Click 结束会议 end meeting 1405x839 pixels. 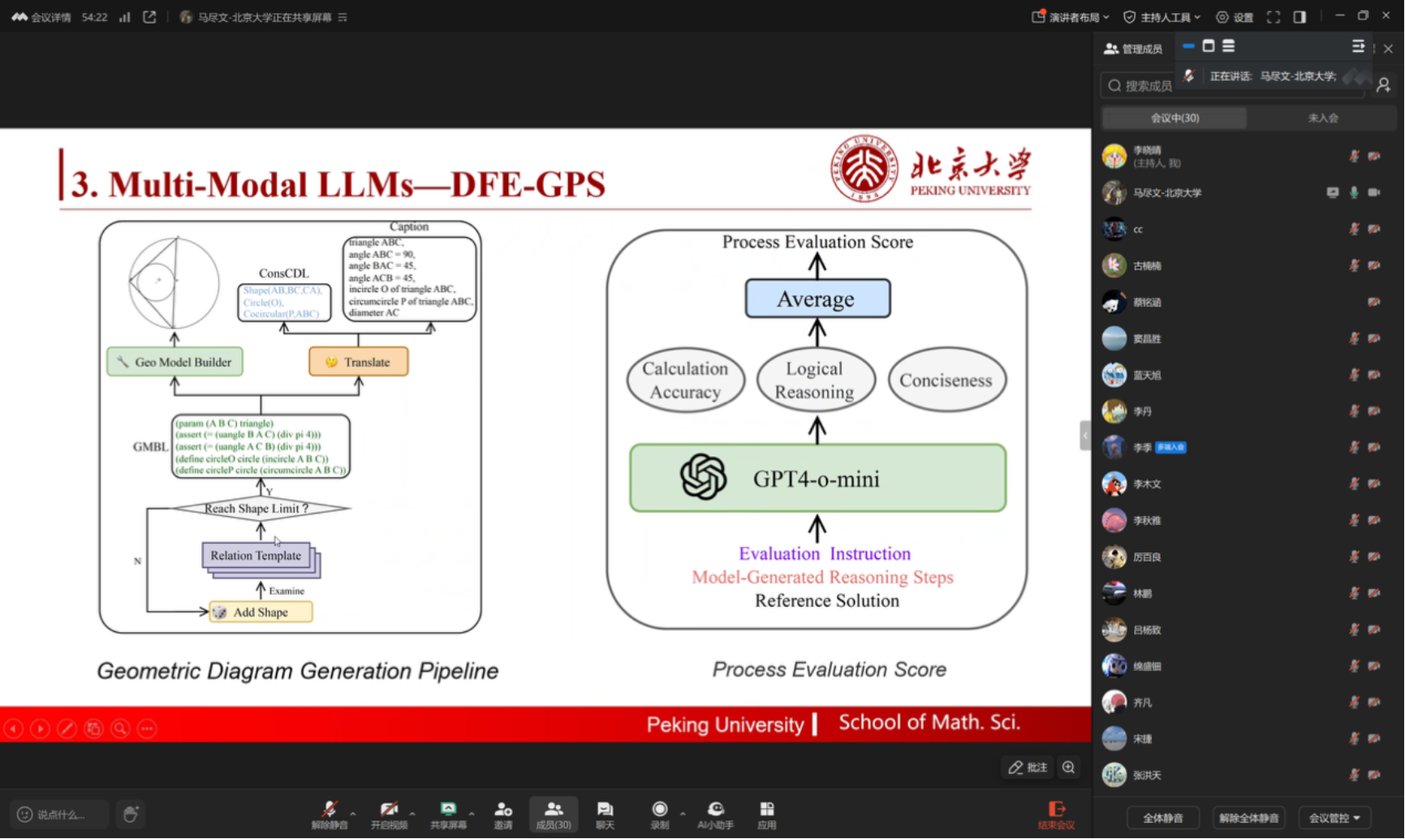(x=1056, y=815)
